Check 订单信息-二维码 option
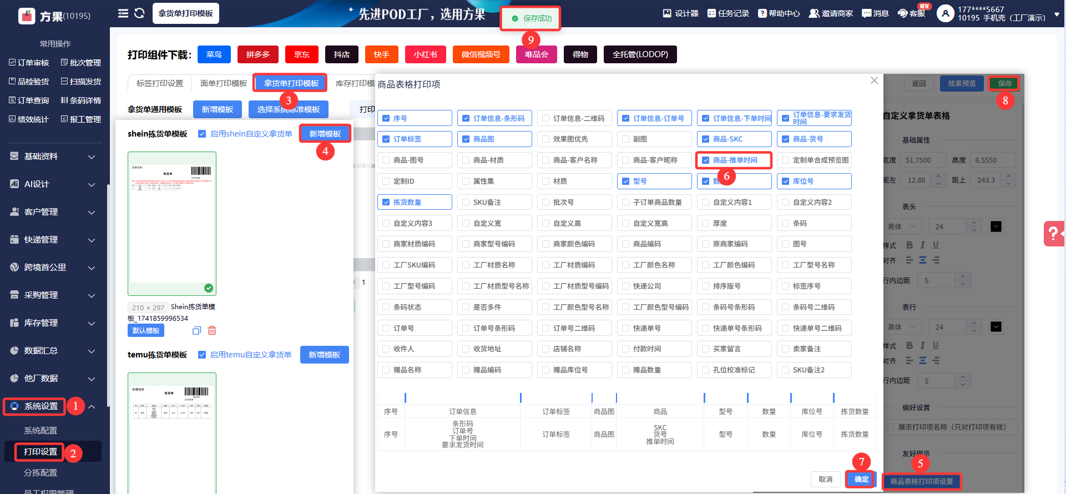Image resolution: width=1066 pixels, height=494 pixels. (x=546, y=118)
